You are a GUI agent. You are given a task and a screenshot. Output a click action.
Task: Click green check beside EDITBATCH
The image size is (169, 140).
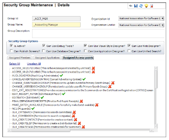[42, 97]
